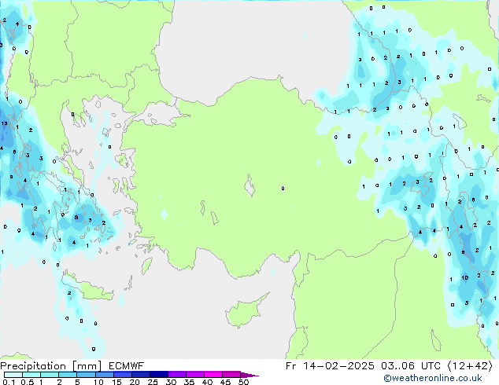Click the 35–40 mm legend color swatch
The image size is (499, 385).
tap(194, 375)
